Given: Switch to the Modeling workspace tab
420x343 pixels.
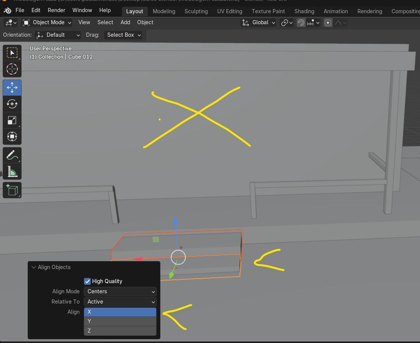Looking at the screenshot, I should 164,11.
